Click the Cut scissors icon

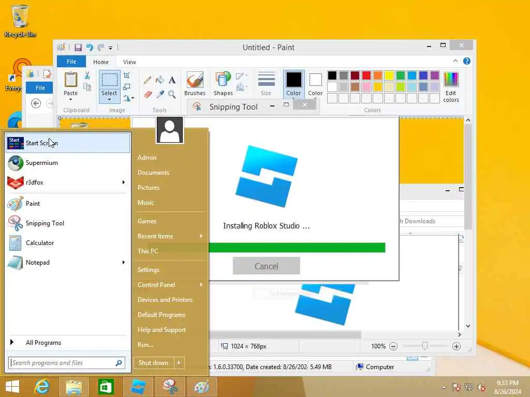[87, 75]
